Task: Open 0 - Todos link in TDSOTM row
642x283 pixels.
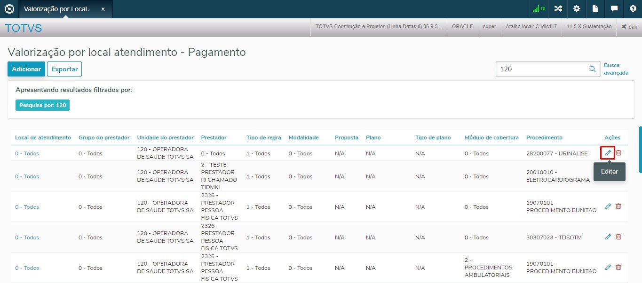Action: coord(27,237)
